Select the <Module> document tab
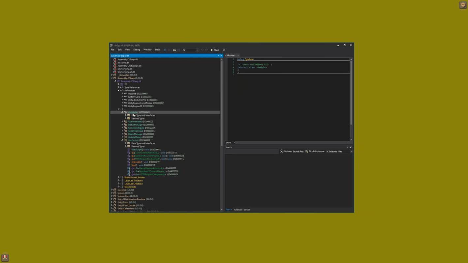This screenshot has width=468, height=263. tap(231, 56)
